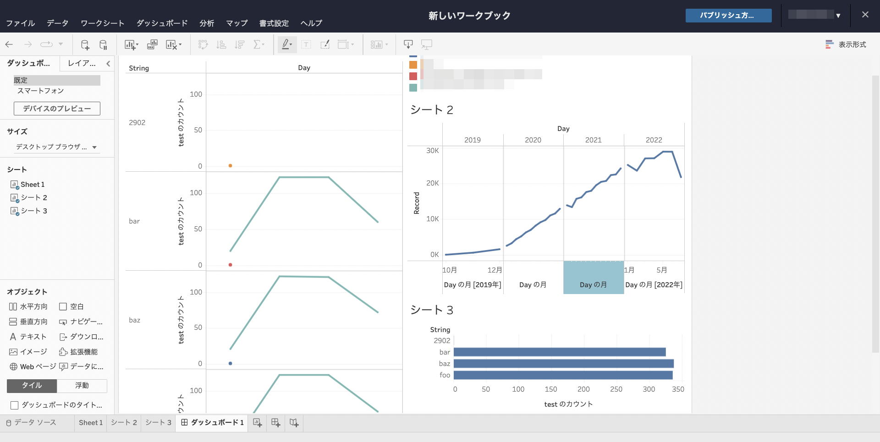Select the データに... object
The height and width of the screenshot is (442, 880).
(x=81, y=366)
